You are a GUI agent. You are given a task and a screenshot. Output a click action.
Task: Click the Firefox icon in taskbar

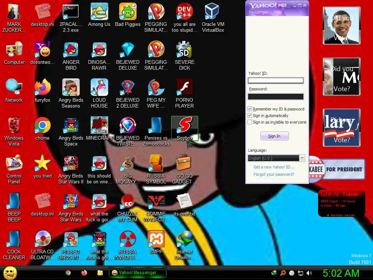[x=84, y=273]
